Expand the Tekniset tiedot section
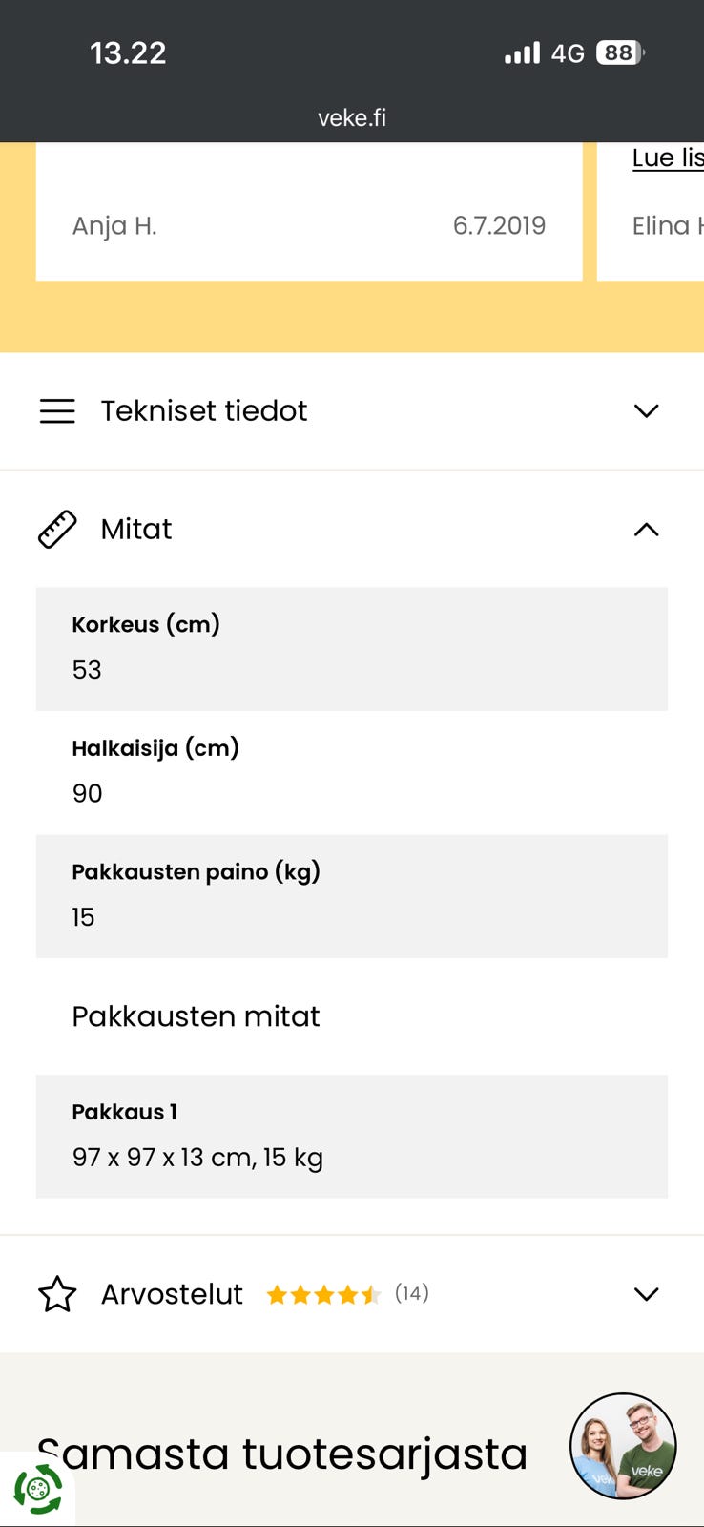This screenshot has width=704, height=1527. click(647, 410)
